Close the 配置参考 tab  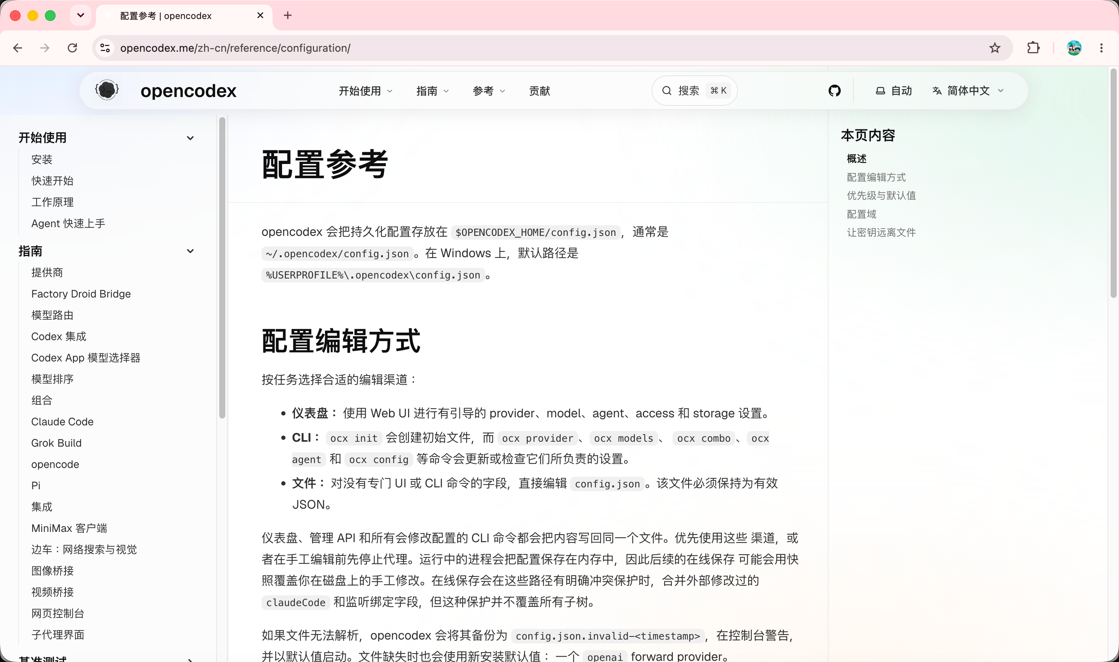261,16
